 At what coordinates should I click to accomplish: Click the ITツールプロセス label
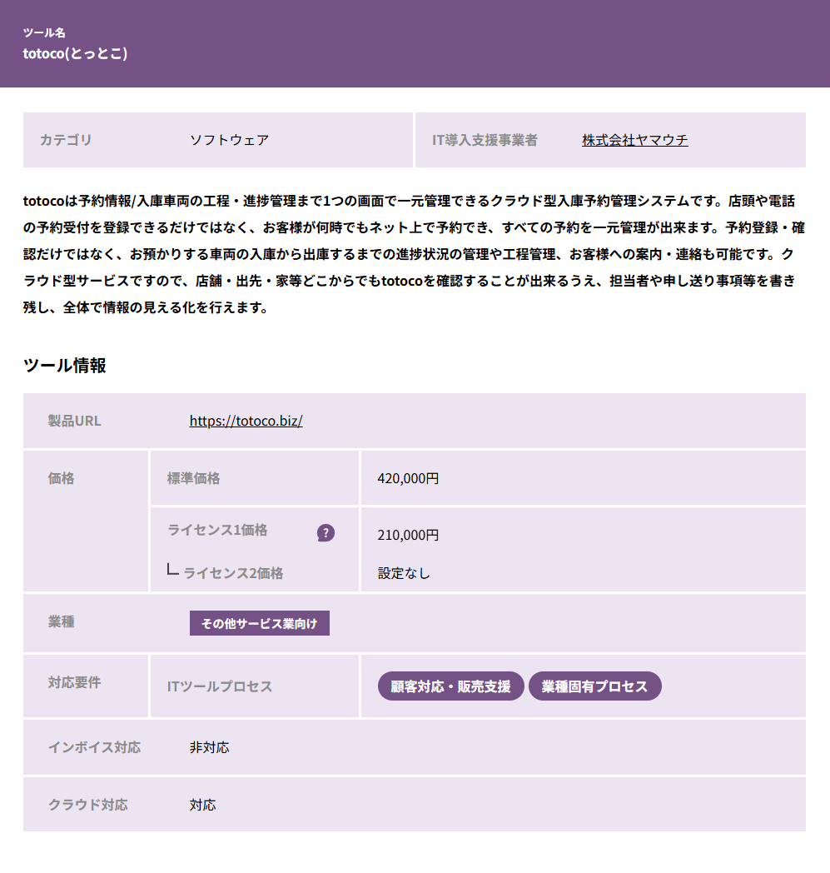(x=220, y=686)
